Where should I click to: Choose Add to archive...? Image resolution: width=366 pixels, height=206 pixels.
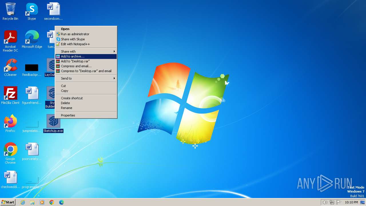point(86,56)
